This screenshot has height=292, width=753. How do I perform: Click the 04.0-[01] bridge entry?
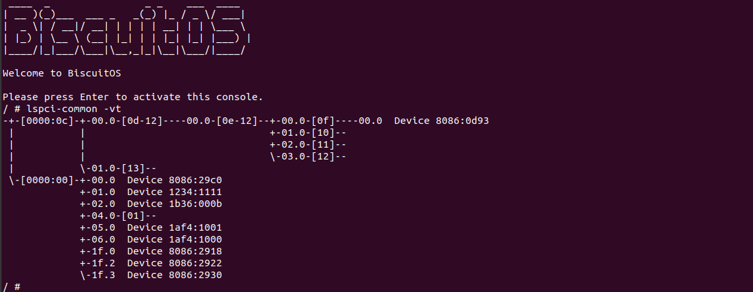tap(118, 216)
